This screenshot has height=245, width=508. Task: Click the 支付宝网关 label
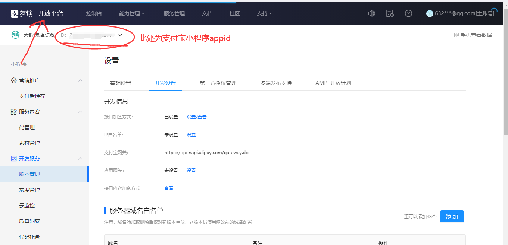coord(116,153)
